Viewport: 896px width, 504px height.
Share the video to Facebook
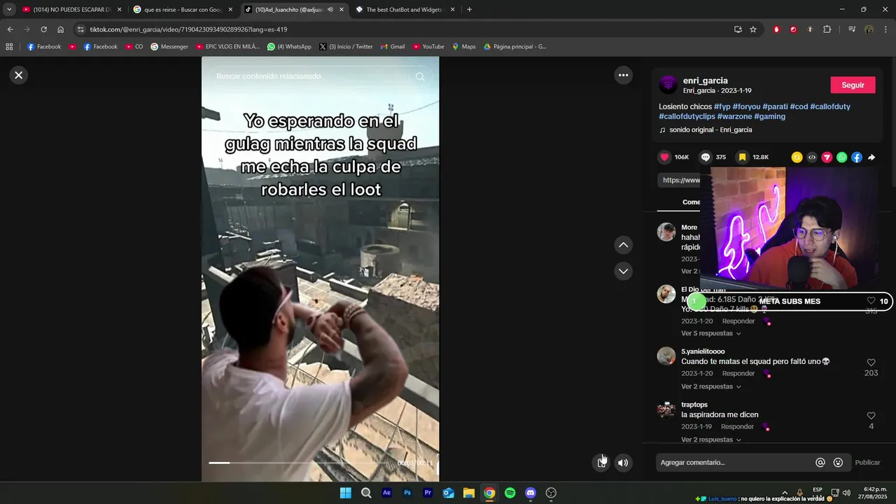pos(857,157)
